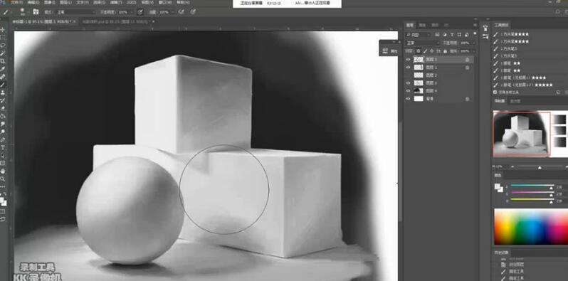Hide the background layer via its eye icon
Viewport: 568px width, 281px height.
[x=409, y=98]
